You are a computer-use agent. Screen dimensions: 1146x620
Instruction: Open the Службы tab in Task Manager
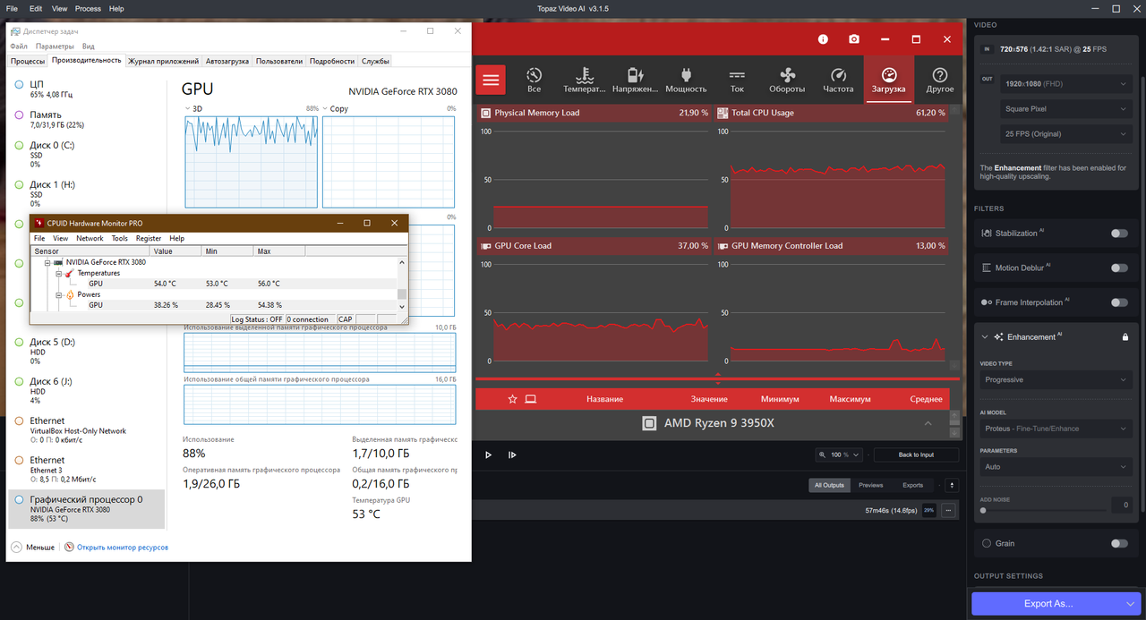point(375,61)
